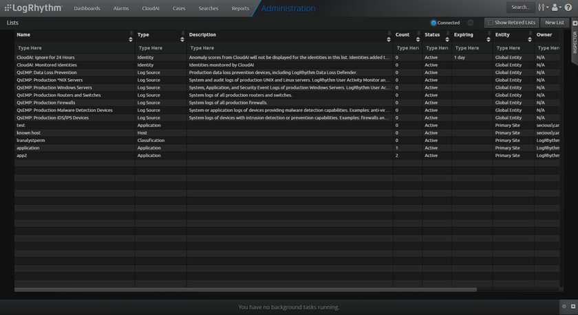The width and height of the screenshot is (578, 315).
Task: Pin the Name column
Action: pos(131,32)
